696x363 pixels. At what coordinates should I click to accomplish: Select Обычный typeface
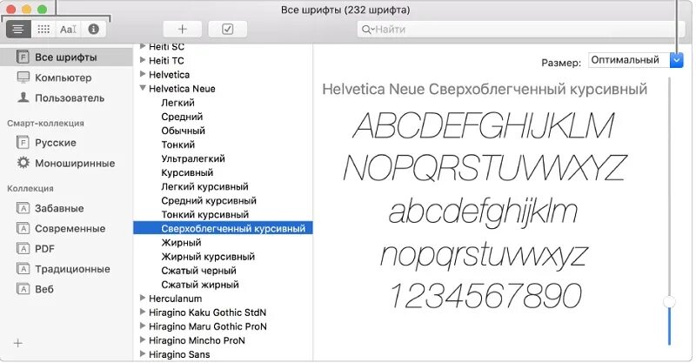184,131
